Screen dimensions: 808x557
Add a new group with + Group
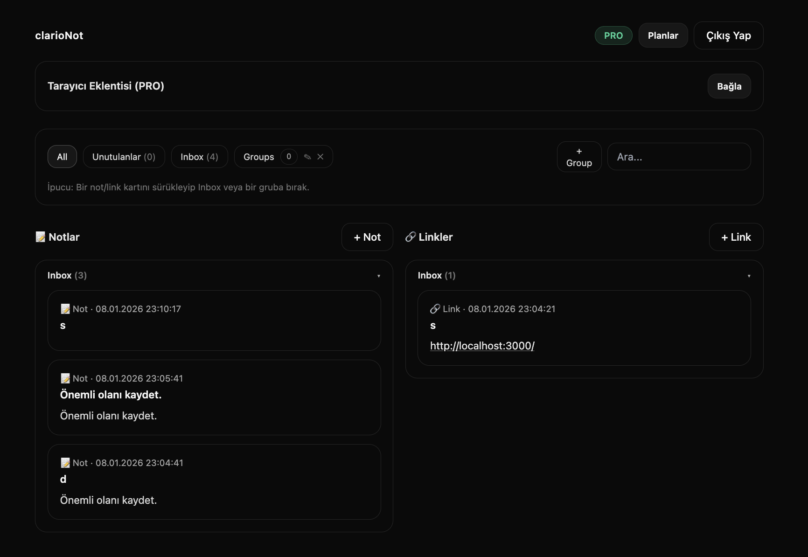click(579, 157)
